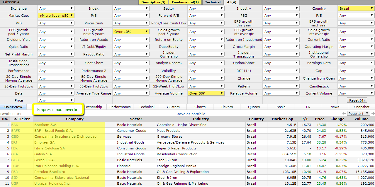The height and width of the screenshot is (187, 375).
Task: Sort by the Market Cap column header
Action: [x=282, y=119]
